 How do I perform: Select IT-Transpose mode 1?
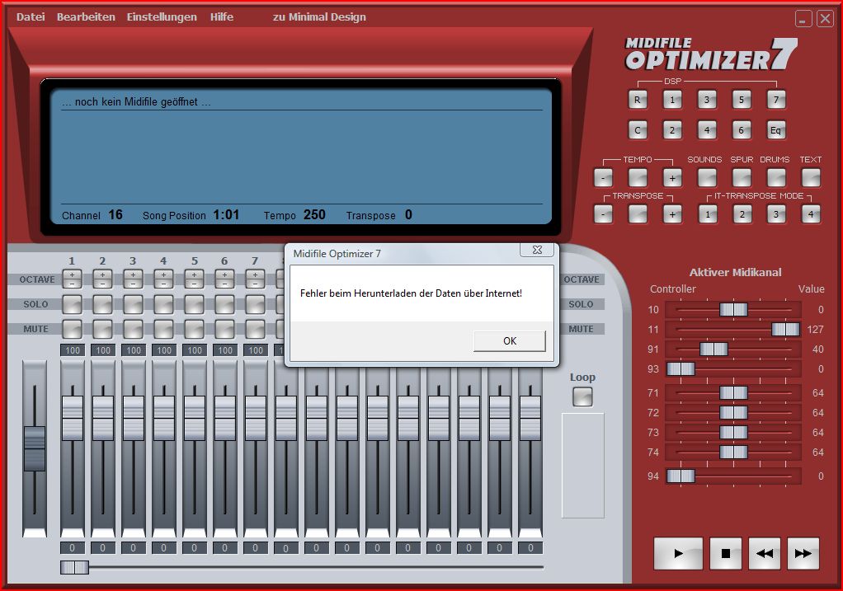click(x=708, y=214)
